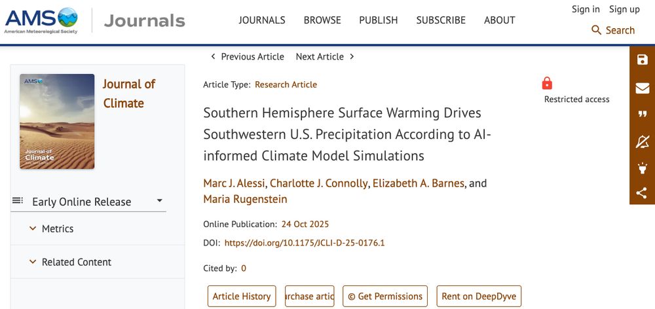This screenshot has width=655, height=309.
Task: Open the Early Online Release dropdown
Action: click(159, 201)
